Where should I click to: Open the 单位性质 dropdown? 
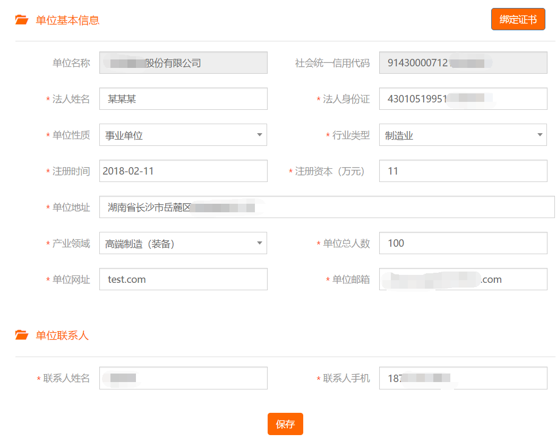click(x=183, y=135)
